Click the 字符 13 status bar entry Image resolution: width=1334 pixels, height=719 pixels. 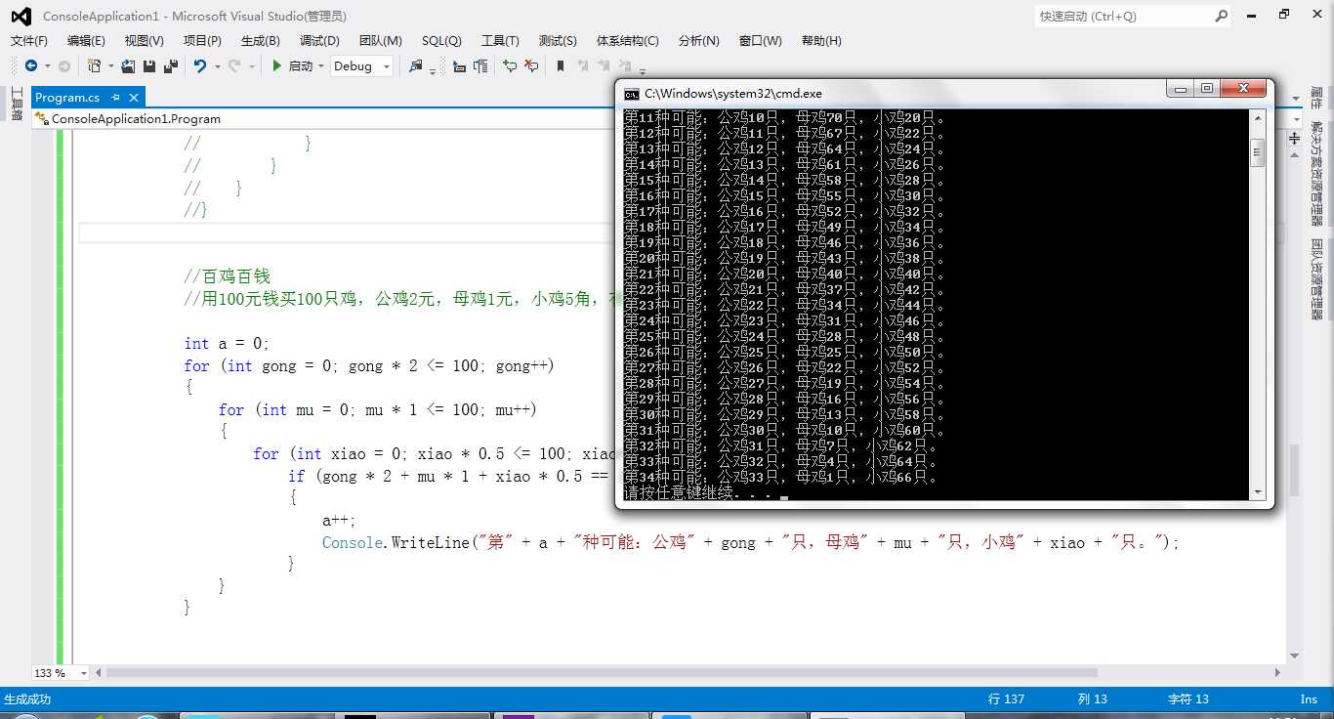1188,699
